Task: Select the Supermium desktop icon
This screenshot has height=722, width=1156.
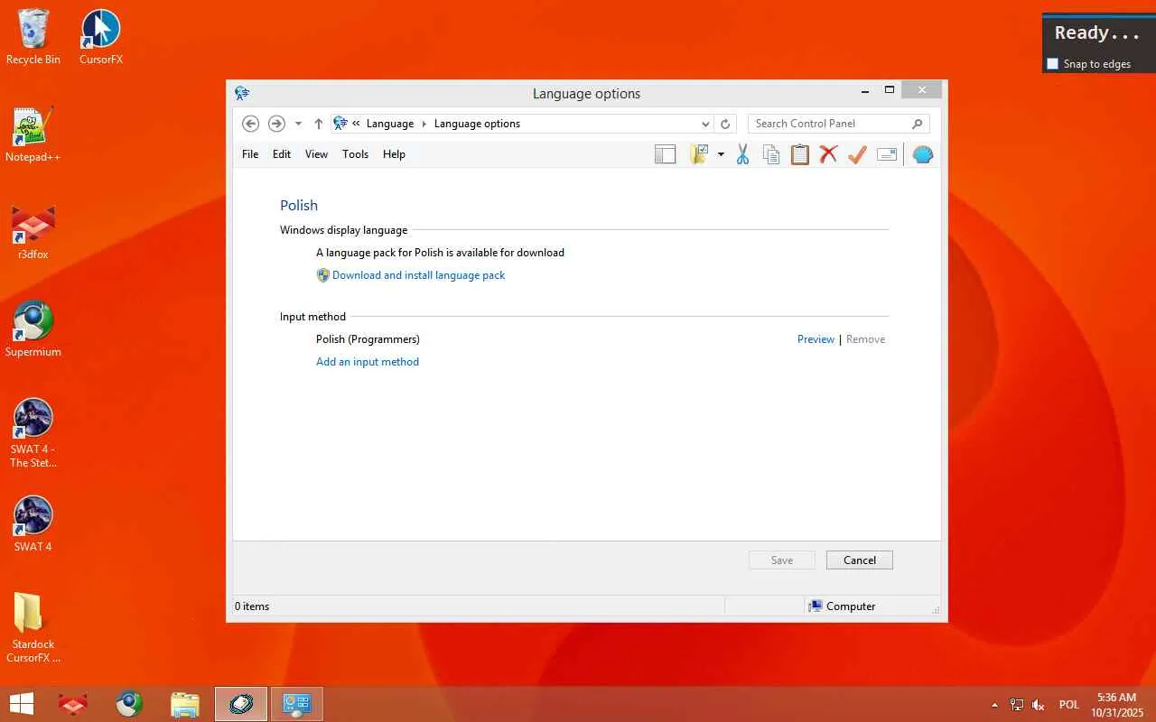Action: [33, 329]
